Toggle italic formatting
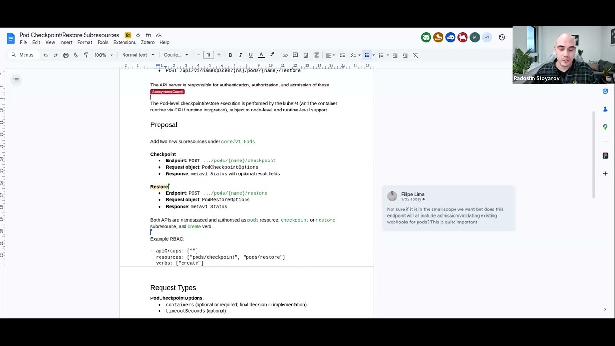This screenshot has height=346, width=615. 240,55
